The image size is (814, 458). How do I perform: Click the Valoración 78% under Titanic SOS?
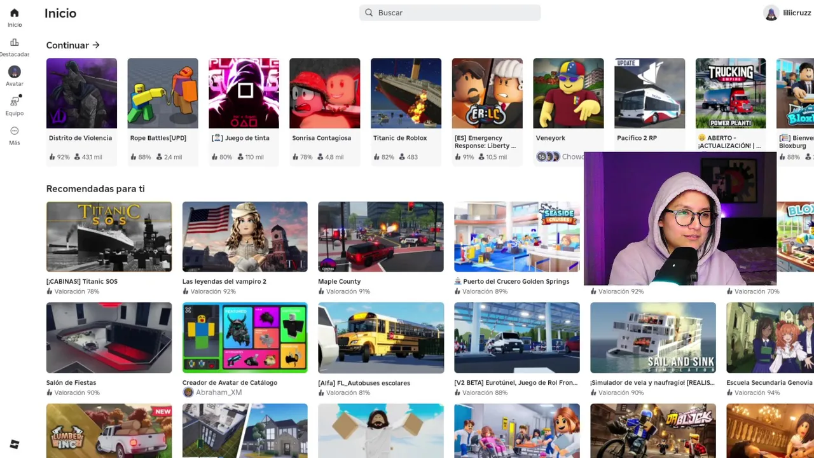(72, 291)
